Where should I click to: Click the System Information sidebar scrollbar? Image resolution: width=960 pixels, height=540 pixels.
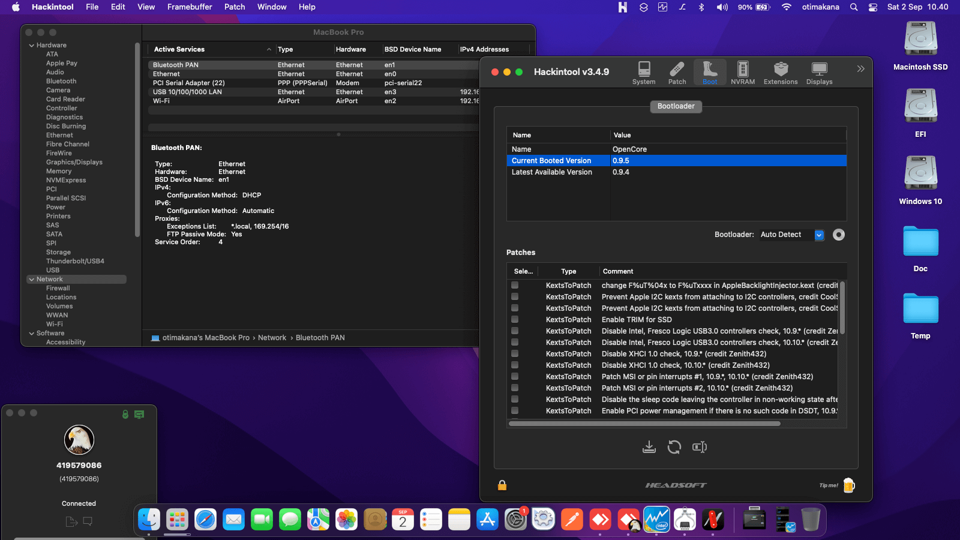tap(137, 139)
